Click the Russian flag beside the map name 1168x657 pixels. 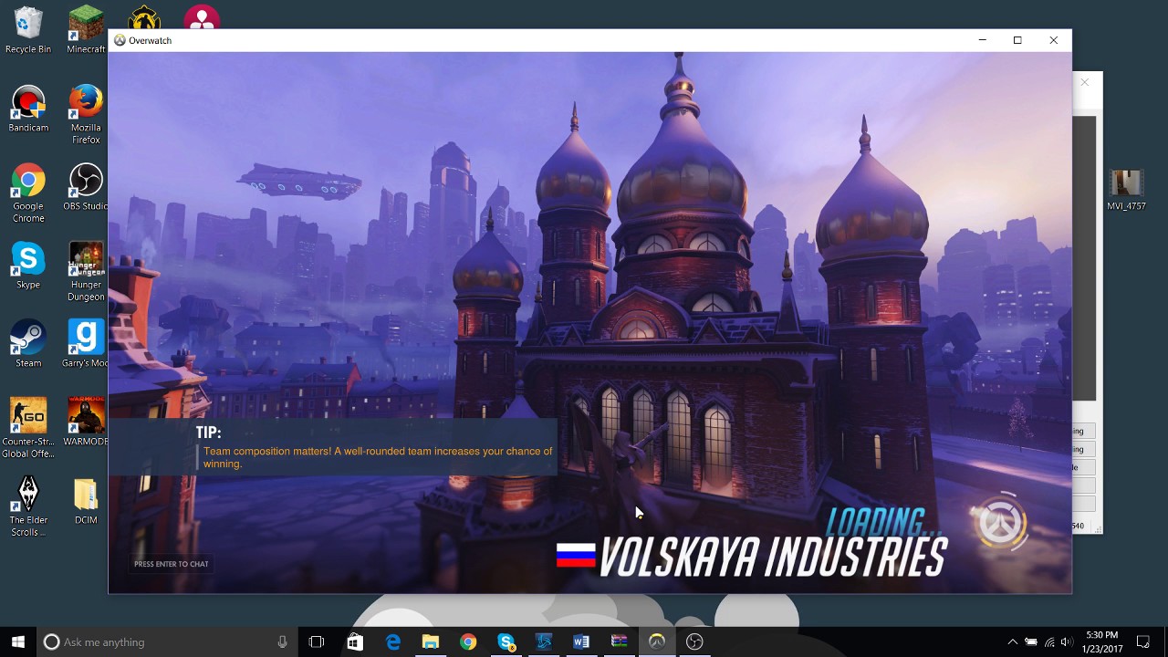tap(576, 555)
